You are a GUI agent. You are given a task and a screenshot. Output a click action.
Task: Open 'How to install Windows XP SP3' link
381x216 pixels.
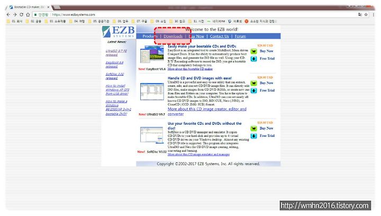[117, 90]
